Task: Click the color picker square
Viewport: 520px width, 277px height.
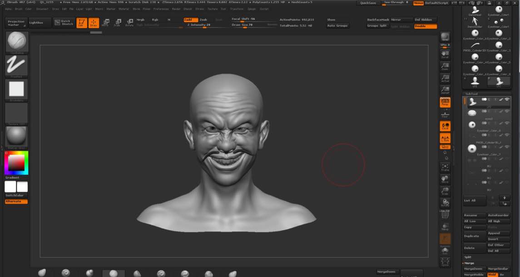Action: click(x=17, y=162)
